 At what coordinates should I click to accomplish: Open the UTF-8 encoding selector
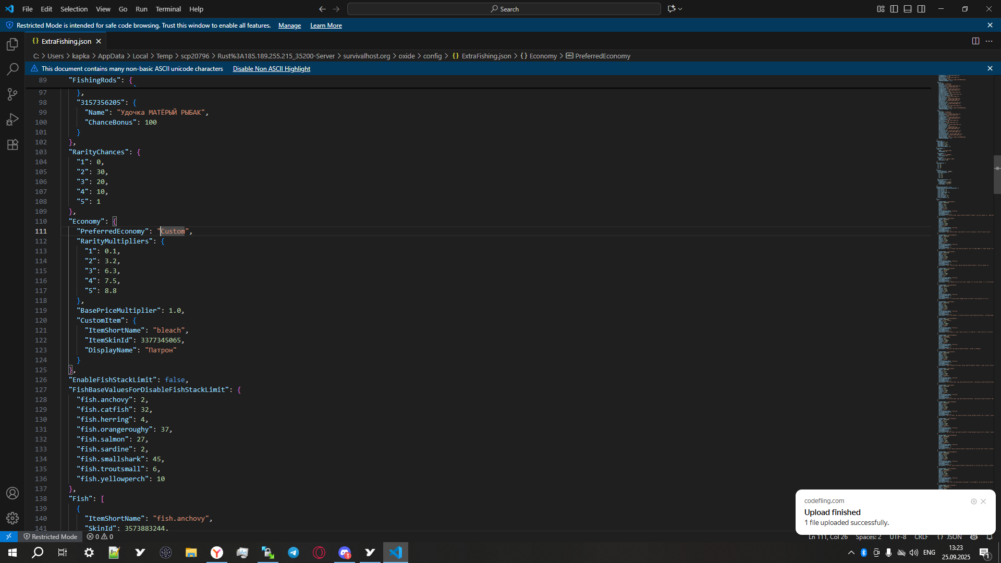click(x=898, y=537)
